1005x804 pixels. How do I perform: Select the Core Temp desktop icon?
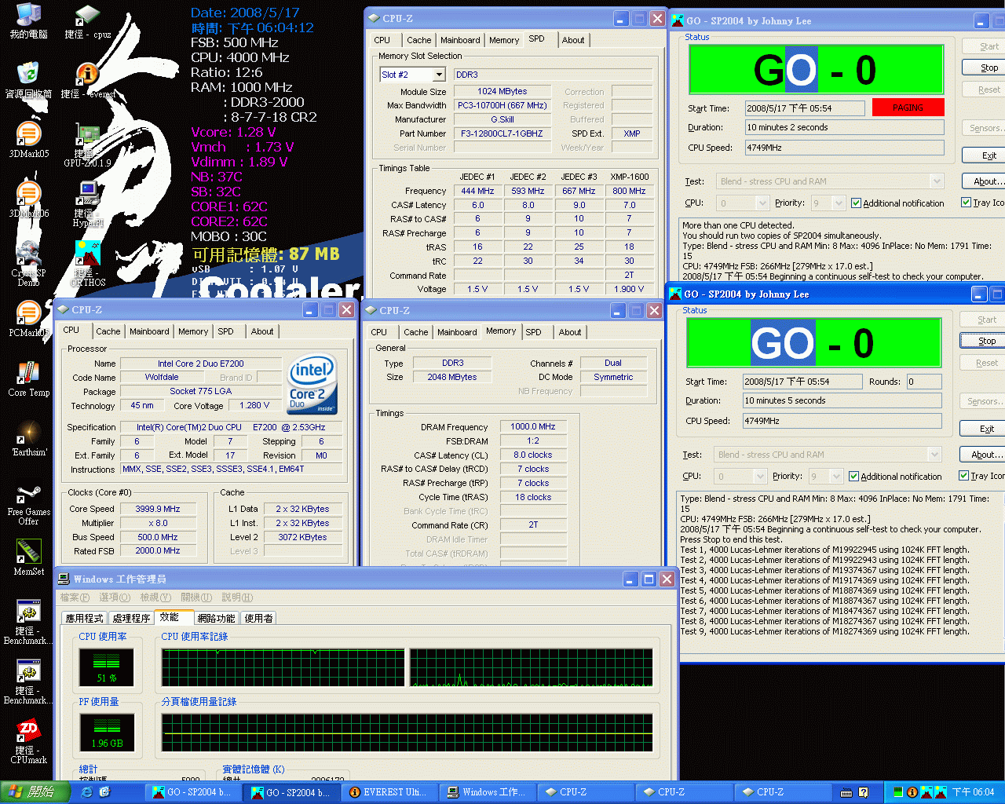[x=28, y=378]
